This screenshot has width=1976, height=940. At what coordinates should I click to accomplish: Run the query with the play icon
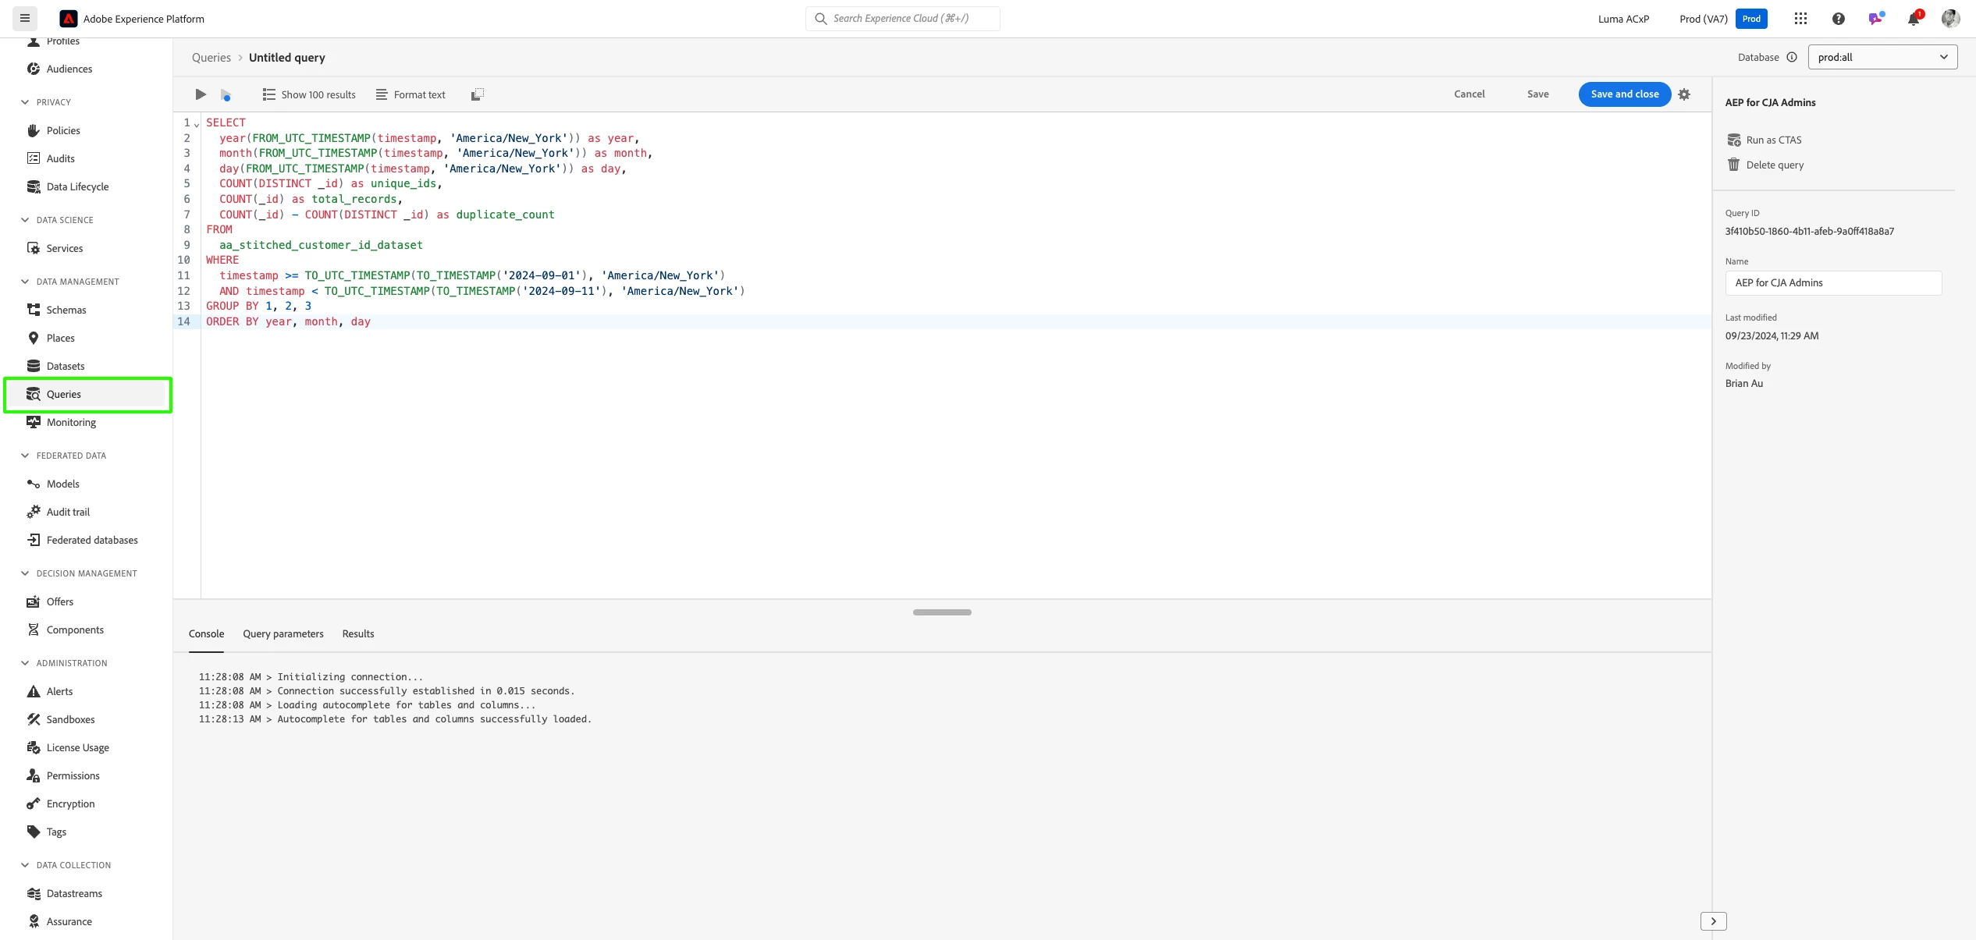click(201, 94)
